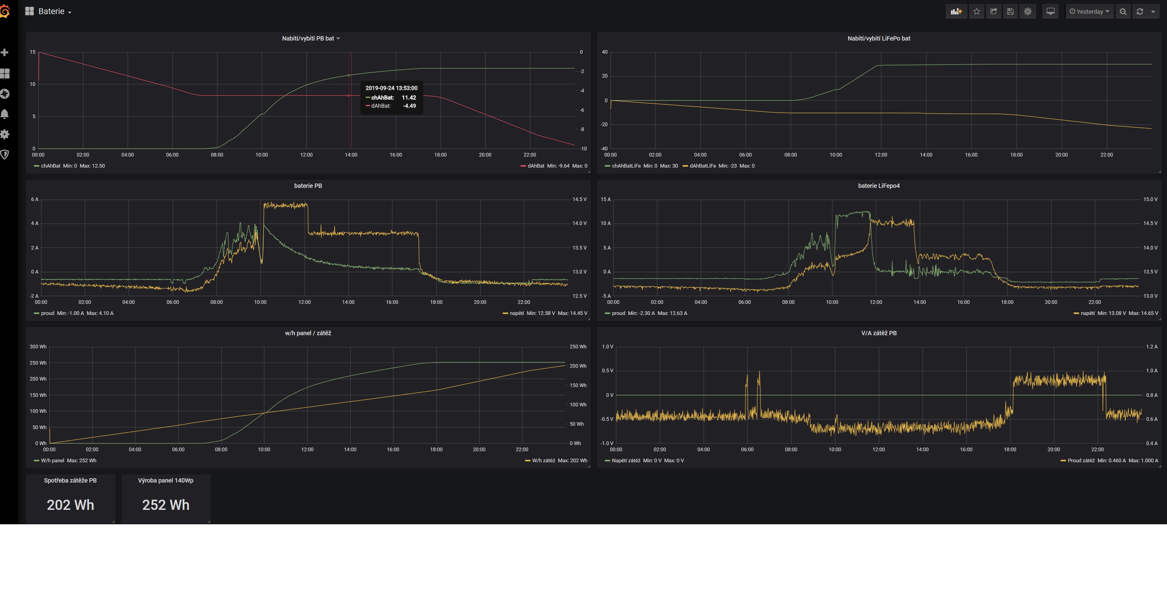Screen dimensions: 1167x609
Task: Toggle W/h panel series in legend
Action: pos(52,460)
